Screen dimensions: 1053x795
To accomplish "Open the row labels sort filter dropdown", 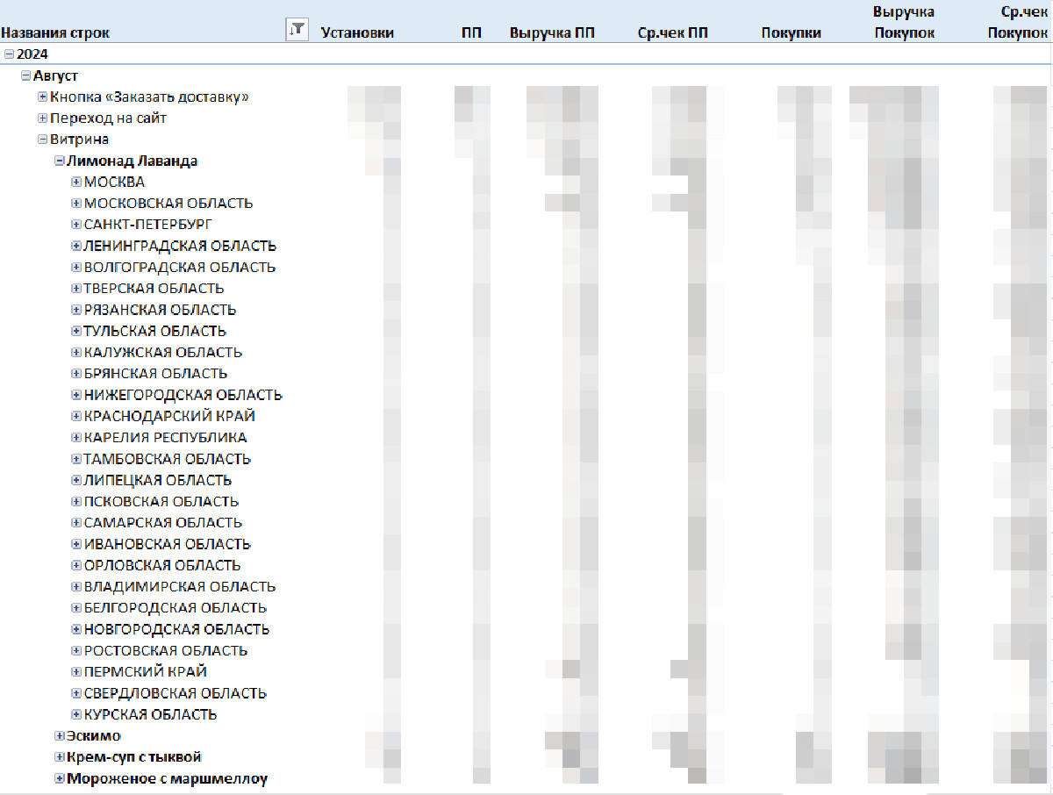I will point(297,30).
